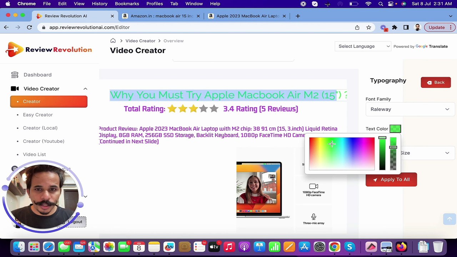This screenshot has height=257, width=457.
Task: Click the opacity slider bar in color picker
Action: coord(393,153)
